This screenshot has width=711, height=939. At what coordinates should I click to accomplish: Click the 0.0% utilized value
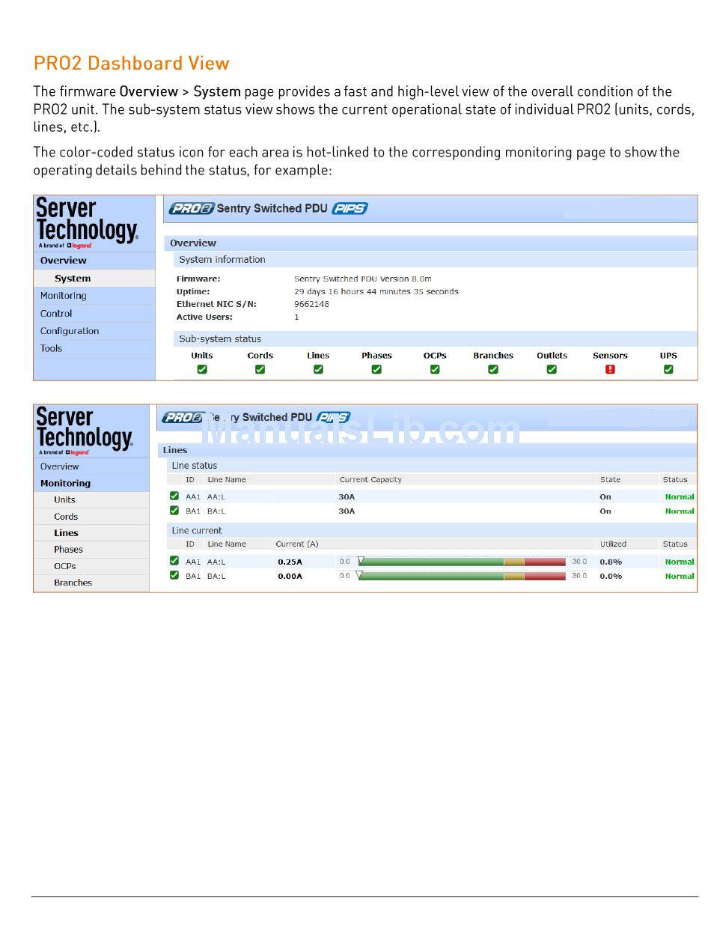(x=611, y=576)
